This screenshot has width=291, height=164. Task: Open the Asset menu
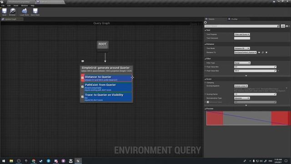[16, 5]
